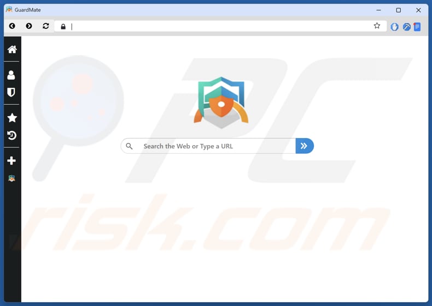Go back using the back arrow
This screenshot has width=432, height=306.
(x=12, y=26)
